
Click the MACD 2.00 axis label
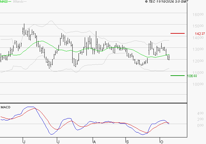click(200, 119)
